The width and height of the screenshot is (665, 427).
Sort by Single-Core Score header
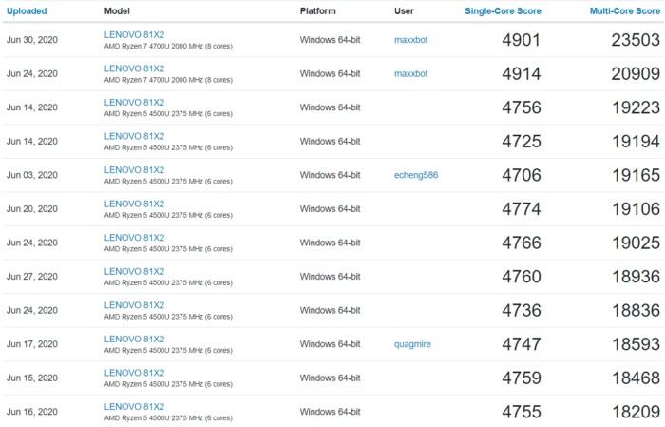[x=503, y=11]
